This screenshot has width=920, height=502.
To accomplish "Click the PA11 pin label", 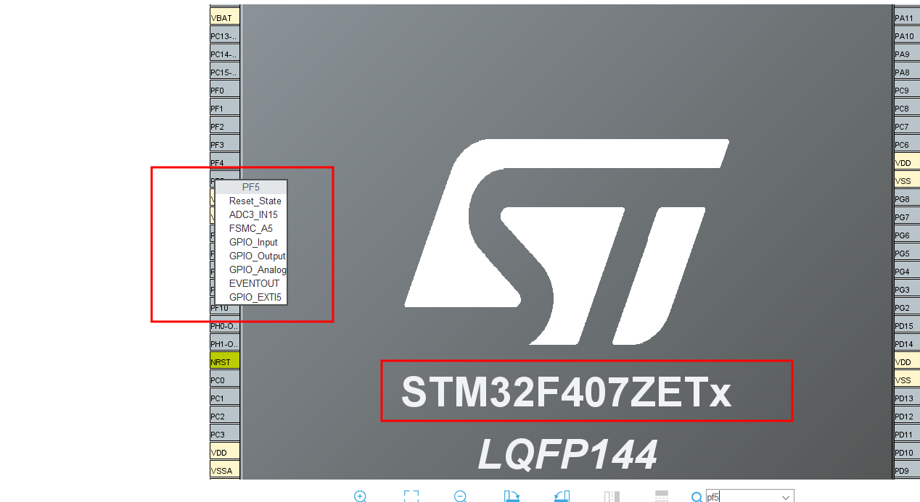I will (x=905, y=17).
